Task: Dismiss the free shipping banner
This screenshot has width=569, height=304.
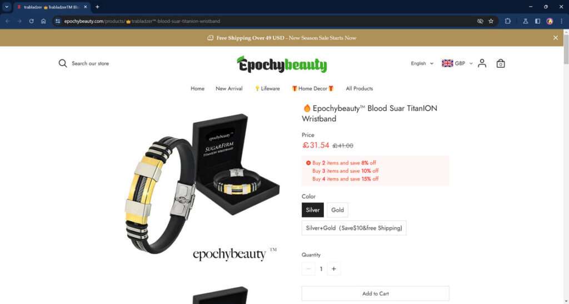Action: pos(556,38)
